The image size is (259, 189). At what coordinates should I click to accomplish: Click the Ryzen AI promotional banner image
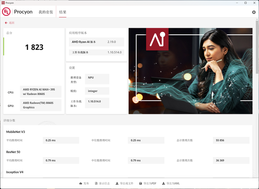191,71
